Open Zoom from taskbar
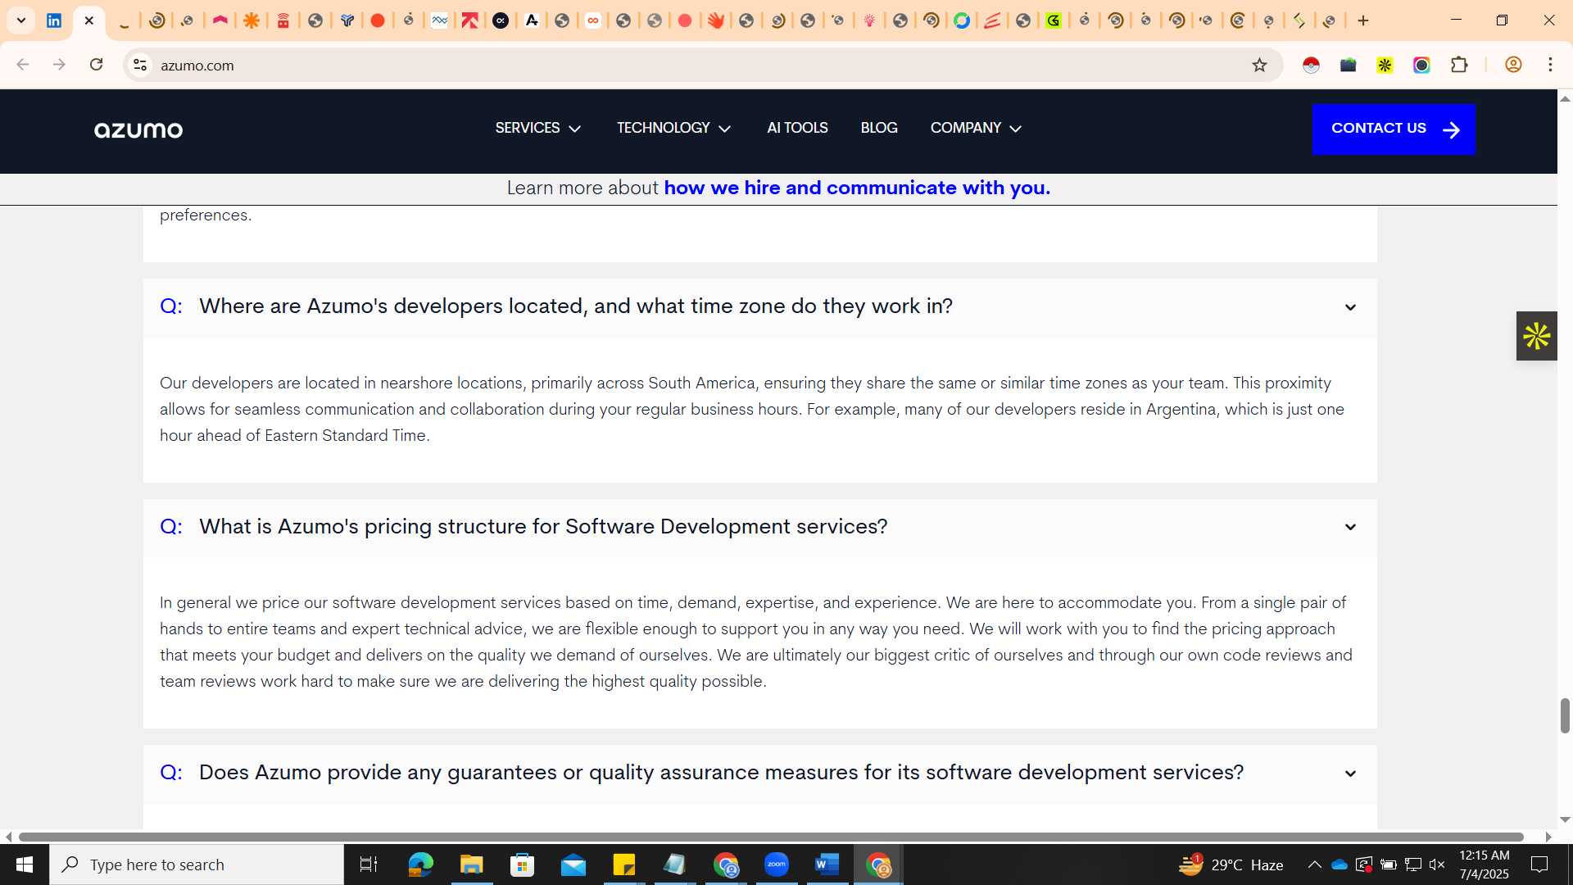This screenshot has width=1573, height=885. pos(777,865)
